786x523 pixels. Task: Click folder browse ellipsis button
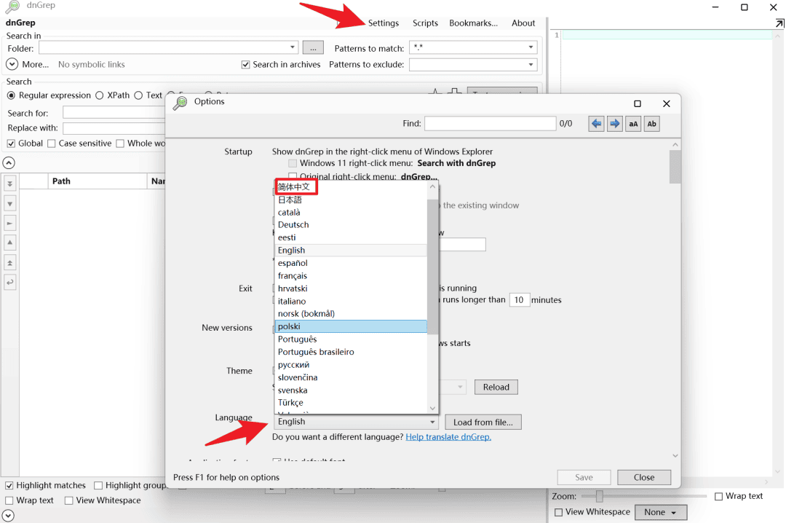click(x=313, y=47)
